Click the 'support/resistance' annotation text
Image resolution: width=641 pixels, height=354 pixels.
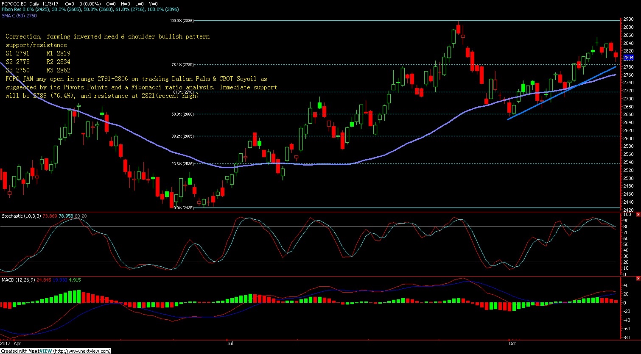pos(36,45)
